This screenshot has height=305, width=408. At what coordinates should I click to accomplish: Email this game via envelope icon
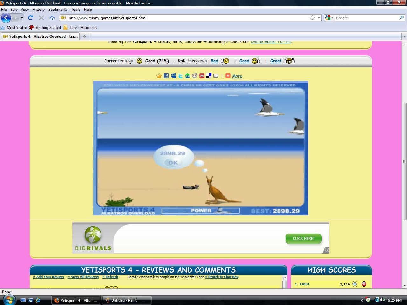216,76
